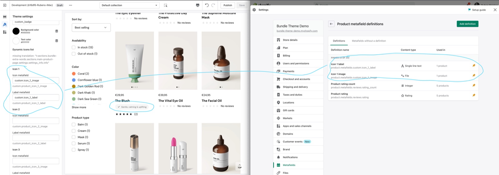Open the Default collection template dropdown

point(129,5)
